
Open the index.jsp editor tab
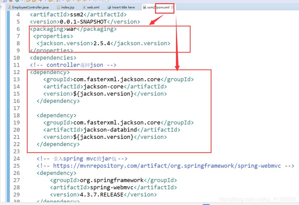click(x=66, y=7)
